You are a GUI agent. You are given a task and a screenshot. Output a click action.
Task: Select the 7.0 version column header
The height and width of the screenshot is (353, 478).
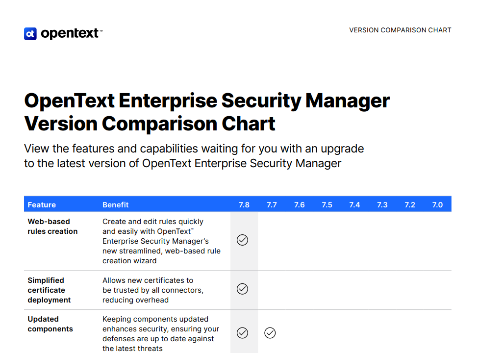point(437,205)
